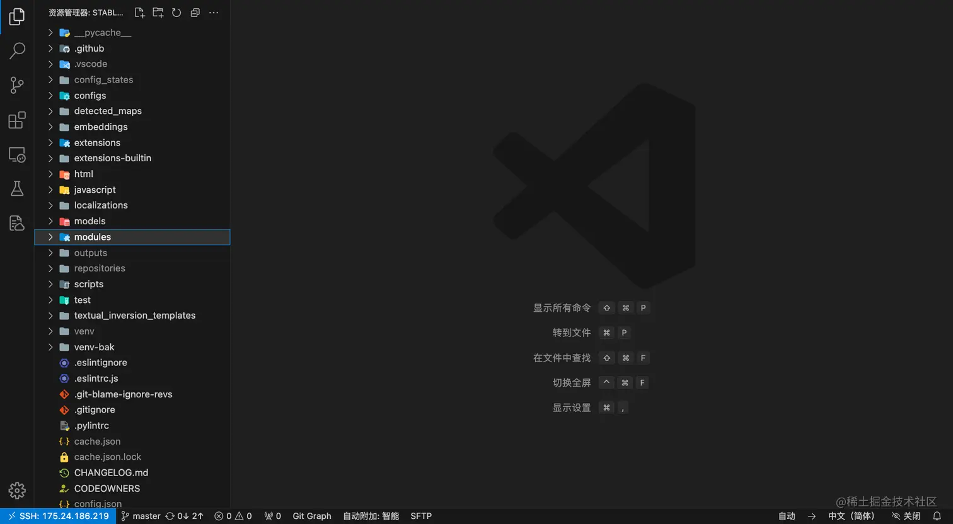The width and height of the screenshot is (953, 524).
Task: Open the cache.json.lock file
Action: click(132, 457)
